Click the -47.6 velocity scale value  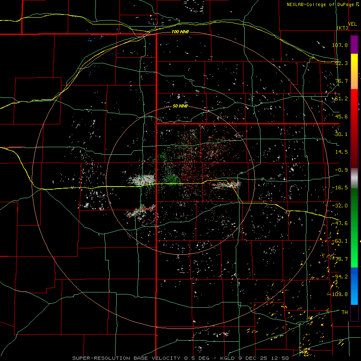(x=340, y=223)
